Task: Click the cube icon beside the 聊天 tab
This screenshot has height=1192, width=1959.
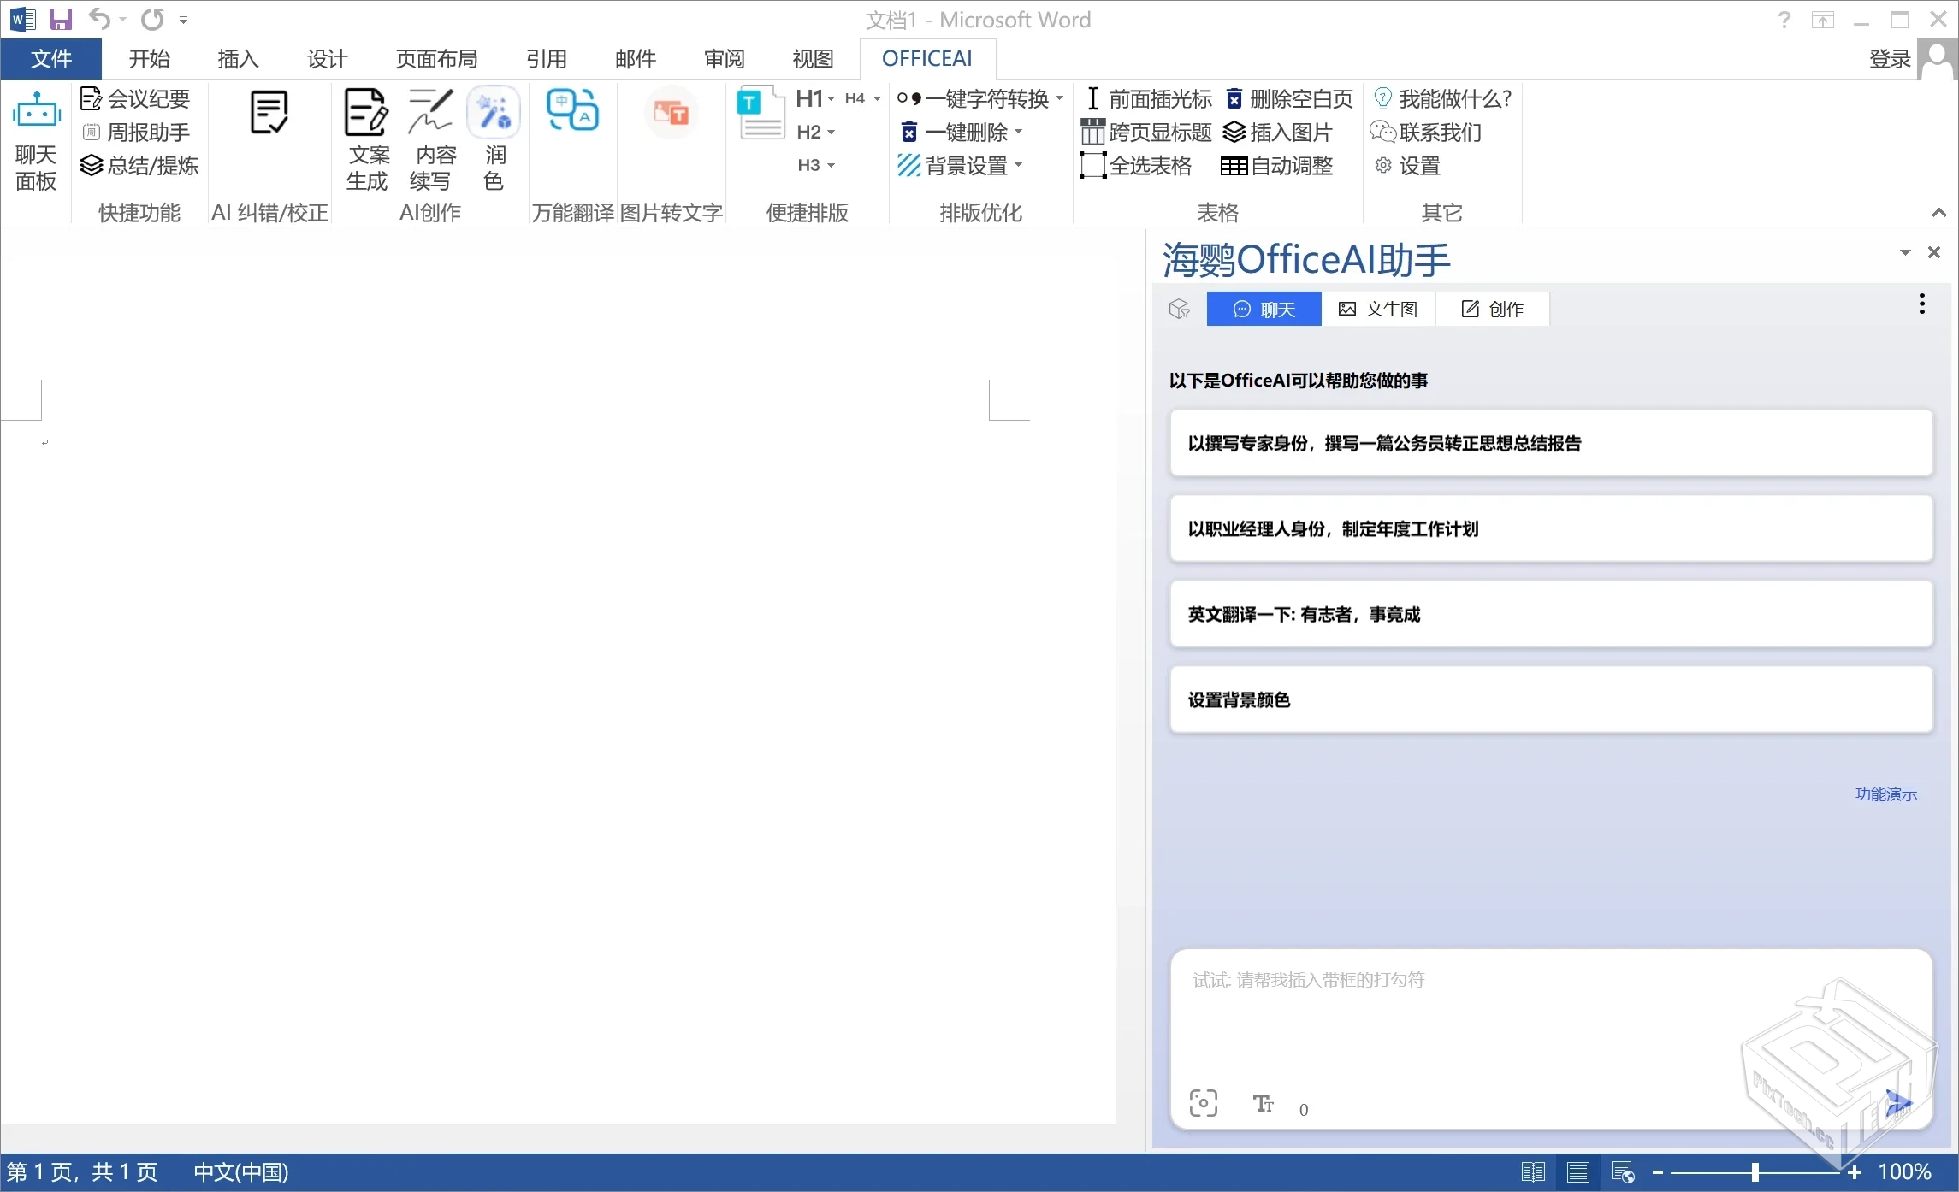Action: tap(1180, 309)
